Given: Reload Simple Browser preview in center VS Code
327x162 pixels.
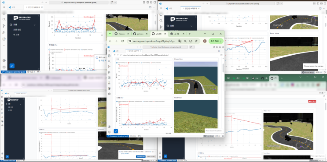Looking at the screenshot, I should pos(120,55).
